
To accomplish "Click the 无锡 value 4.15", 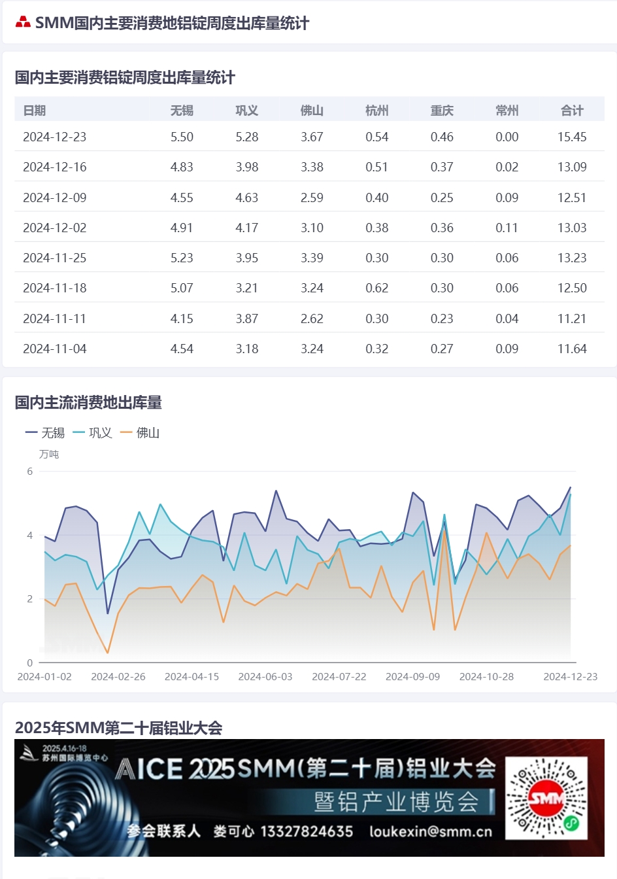I will 182,319.
